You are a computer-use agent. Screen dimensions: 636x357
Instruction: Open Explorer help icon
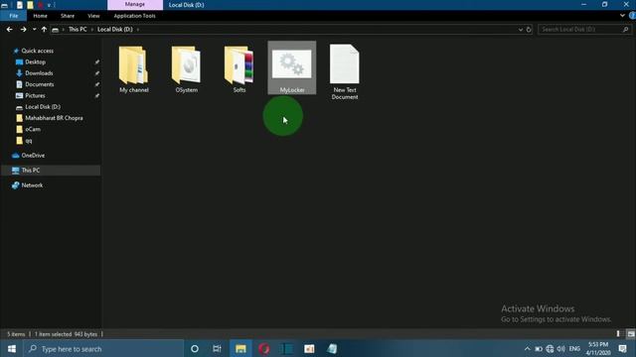632,16
